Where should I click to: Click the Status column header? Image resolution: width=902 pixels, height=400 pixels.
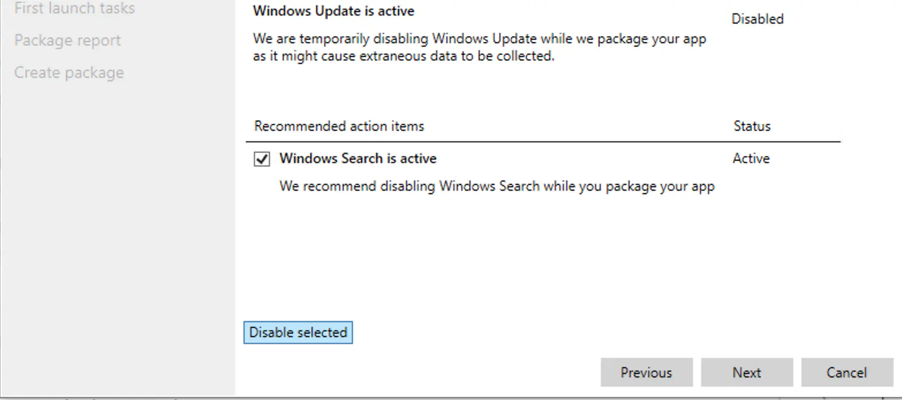point(751,126)
